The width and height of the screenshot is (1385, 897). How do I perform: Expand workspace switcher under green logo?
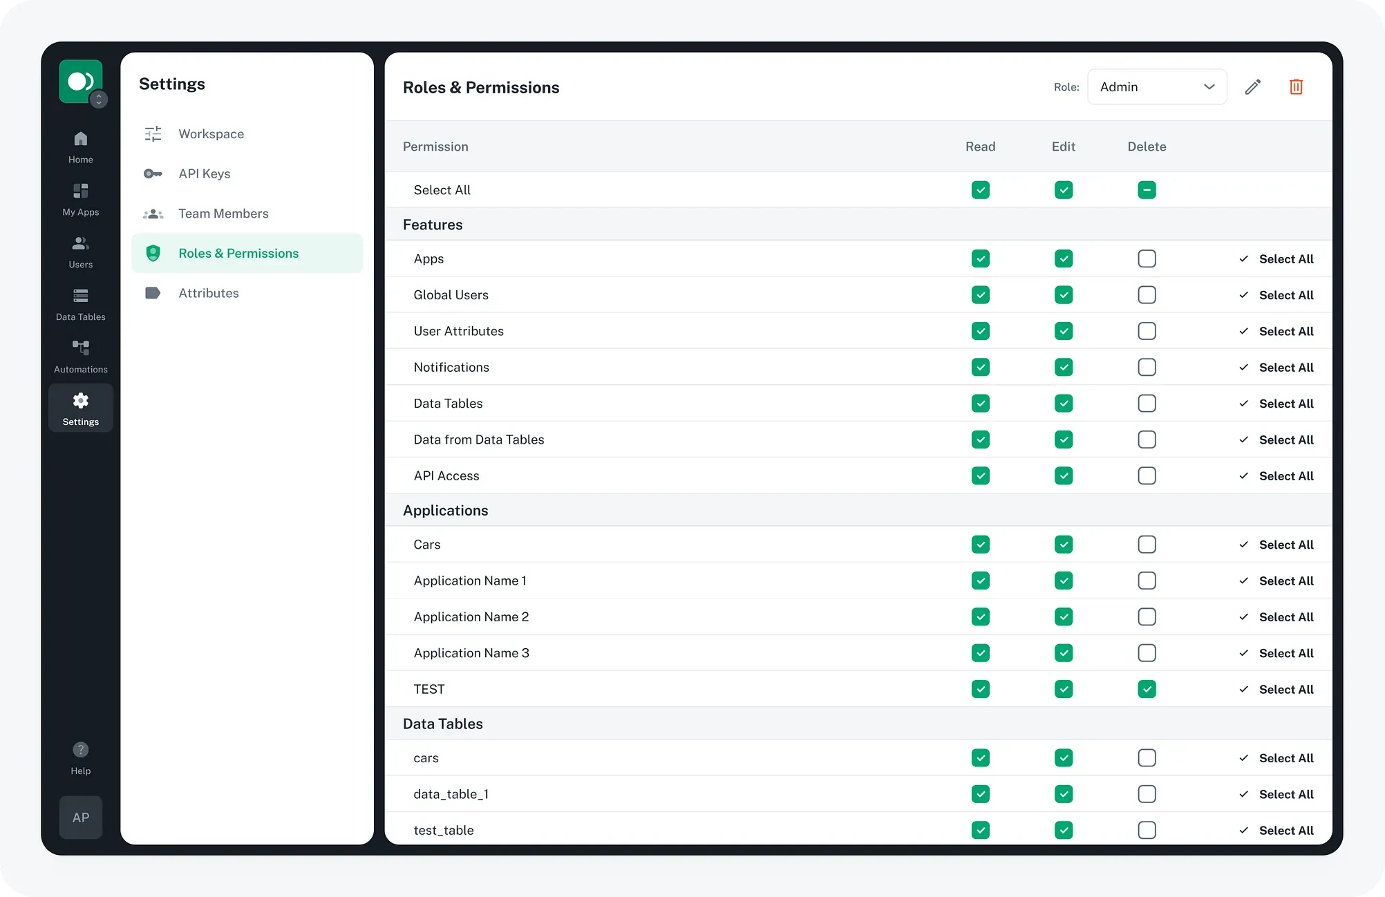pyautogui.click(x=99, y=100)
